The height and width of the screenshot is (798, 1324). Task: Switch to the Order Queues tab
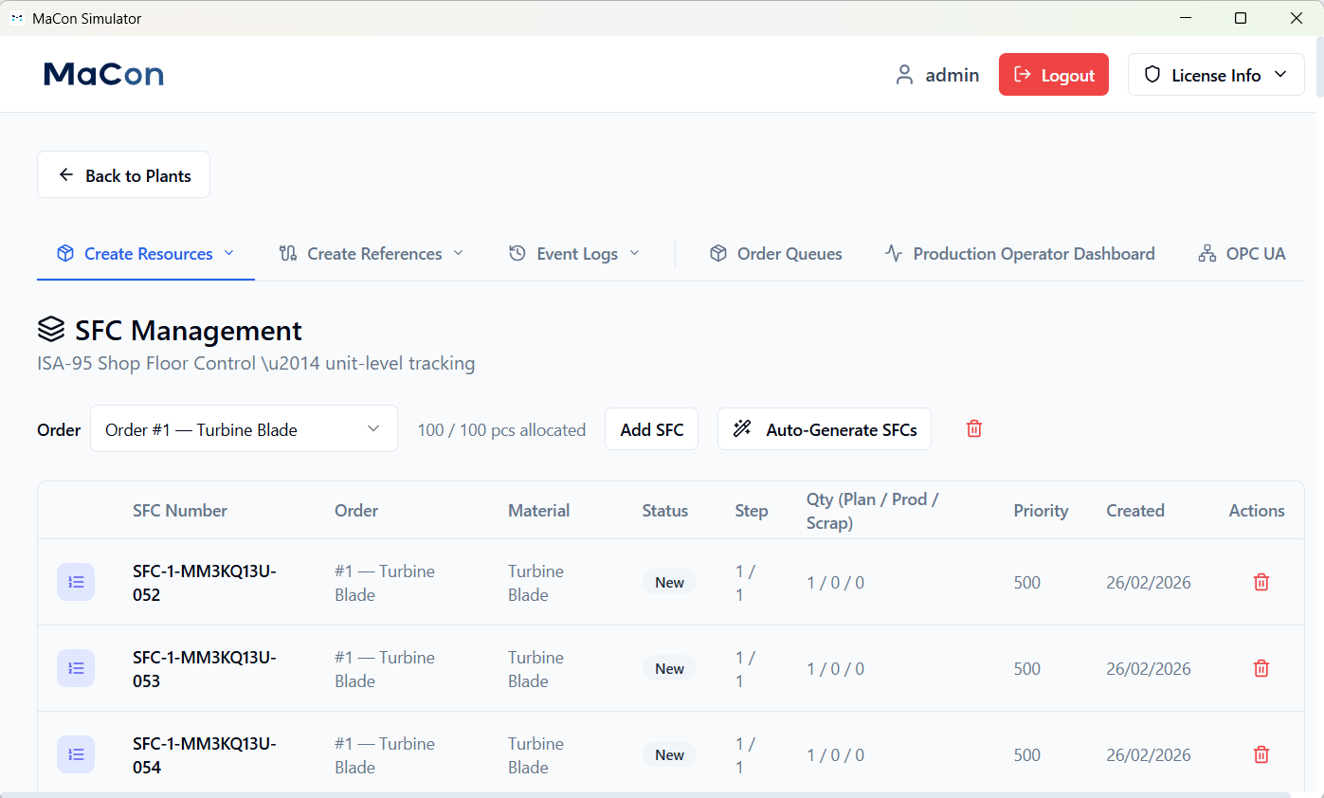775,254
